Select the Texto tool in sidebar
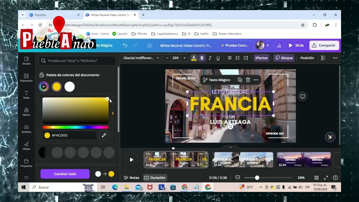This screenshot has width=359, height=202. point(26,95)
